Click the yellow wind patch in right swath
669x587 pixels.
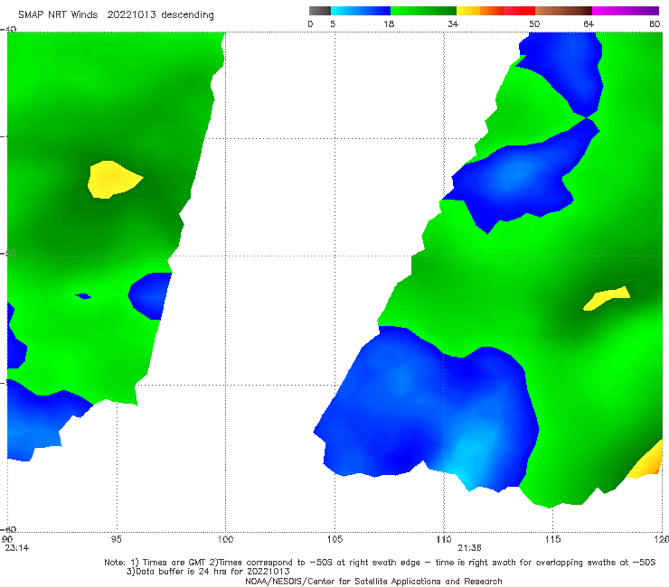click(x=607, y=298)
